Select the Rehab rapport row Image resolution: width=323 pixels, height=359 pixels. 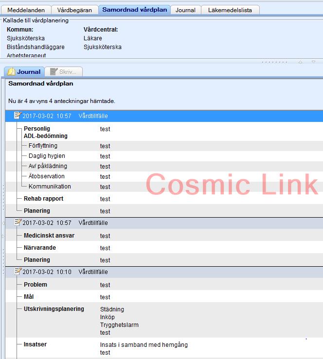[164, 199]
